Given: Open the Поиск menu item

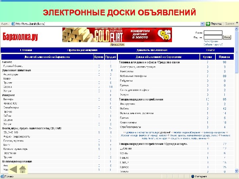Looking at the screenshot, I should [x=210, y=50].
